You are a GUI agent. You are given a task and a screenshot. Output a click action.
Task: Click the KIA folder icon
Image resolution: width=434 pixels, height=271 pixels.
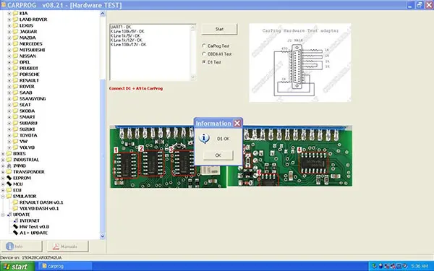click(15, 13)
